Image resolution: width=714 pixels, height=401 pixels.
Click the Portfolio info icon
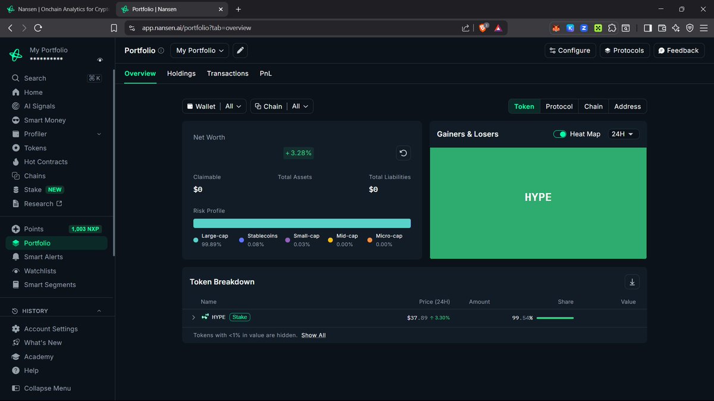pos(161,51)
